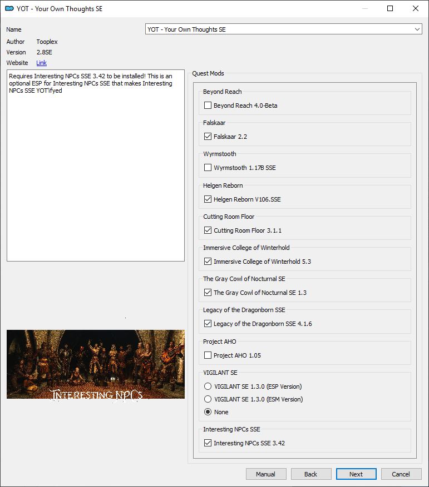Click the Project AHO group label
The width and height of the screenshot is (429, 487).
[x=219, y=342]
